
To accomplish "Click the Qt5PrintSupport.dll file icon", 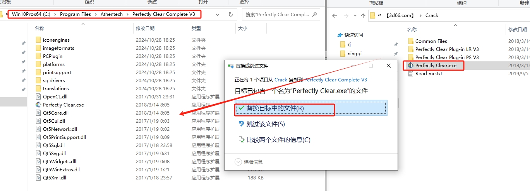I will tap(38, 137).
